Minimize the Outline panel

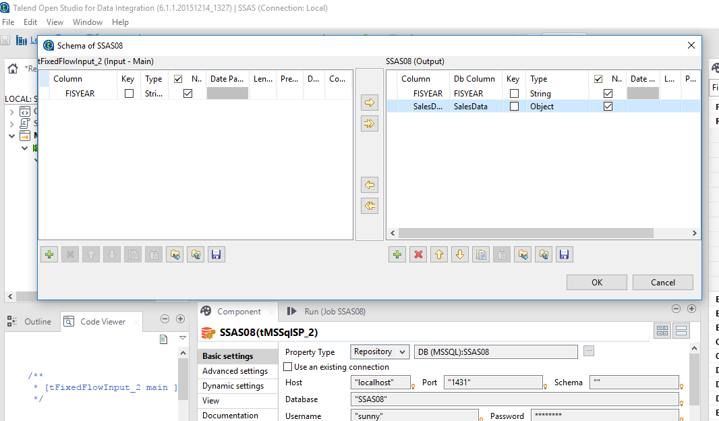(165, 318)
